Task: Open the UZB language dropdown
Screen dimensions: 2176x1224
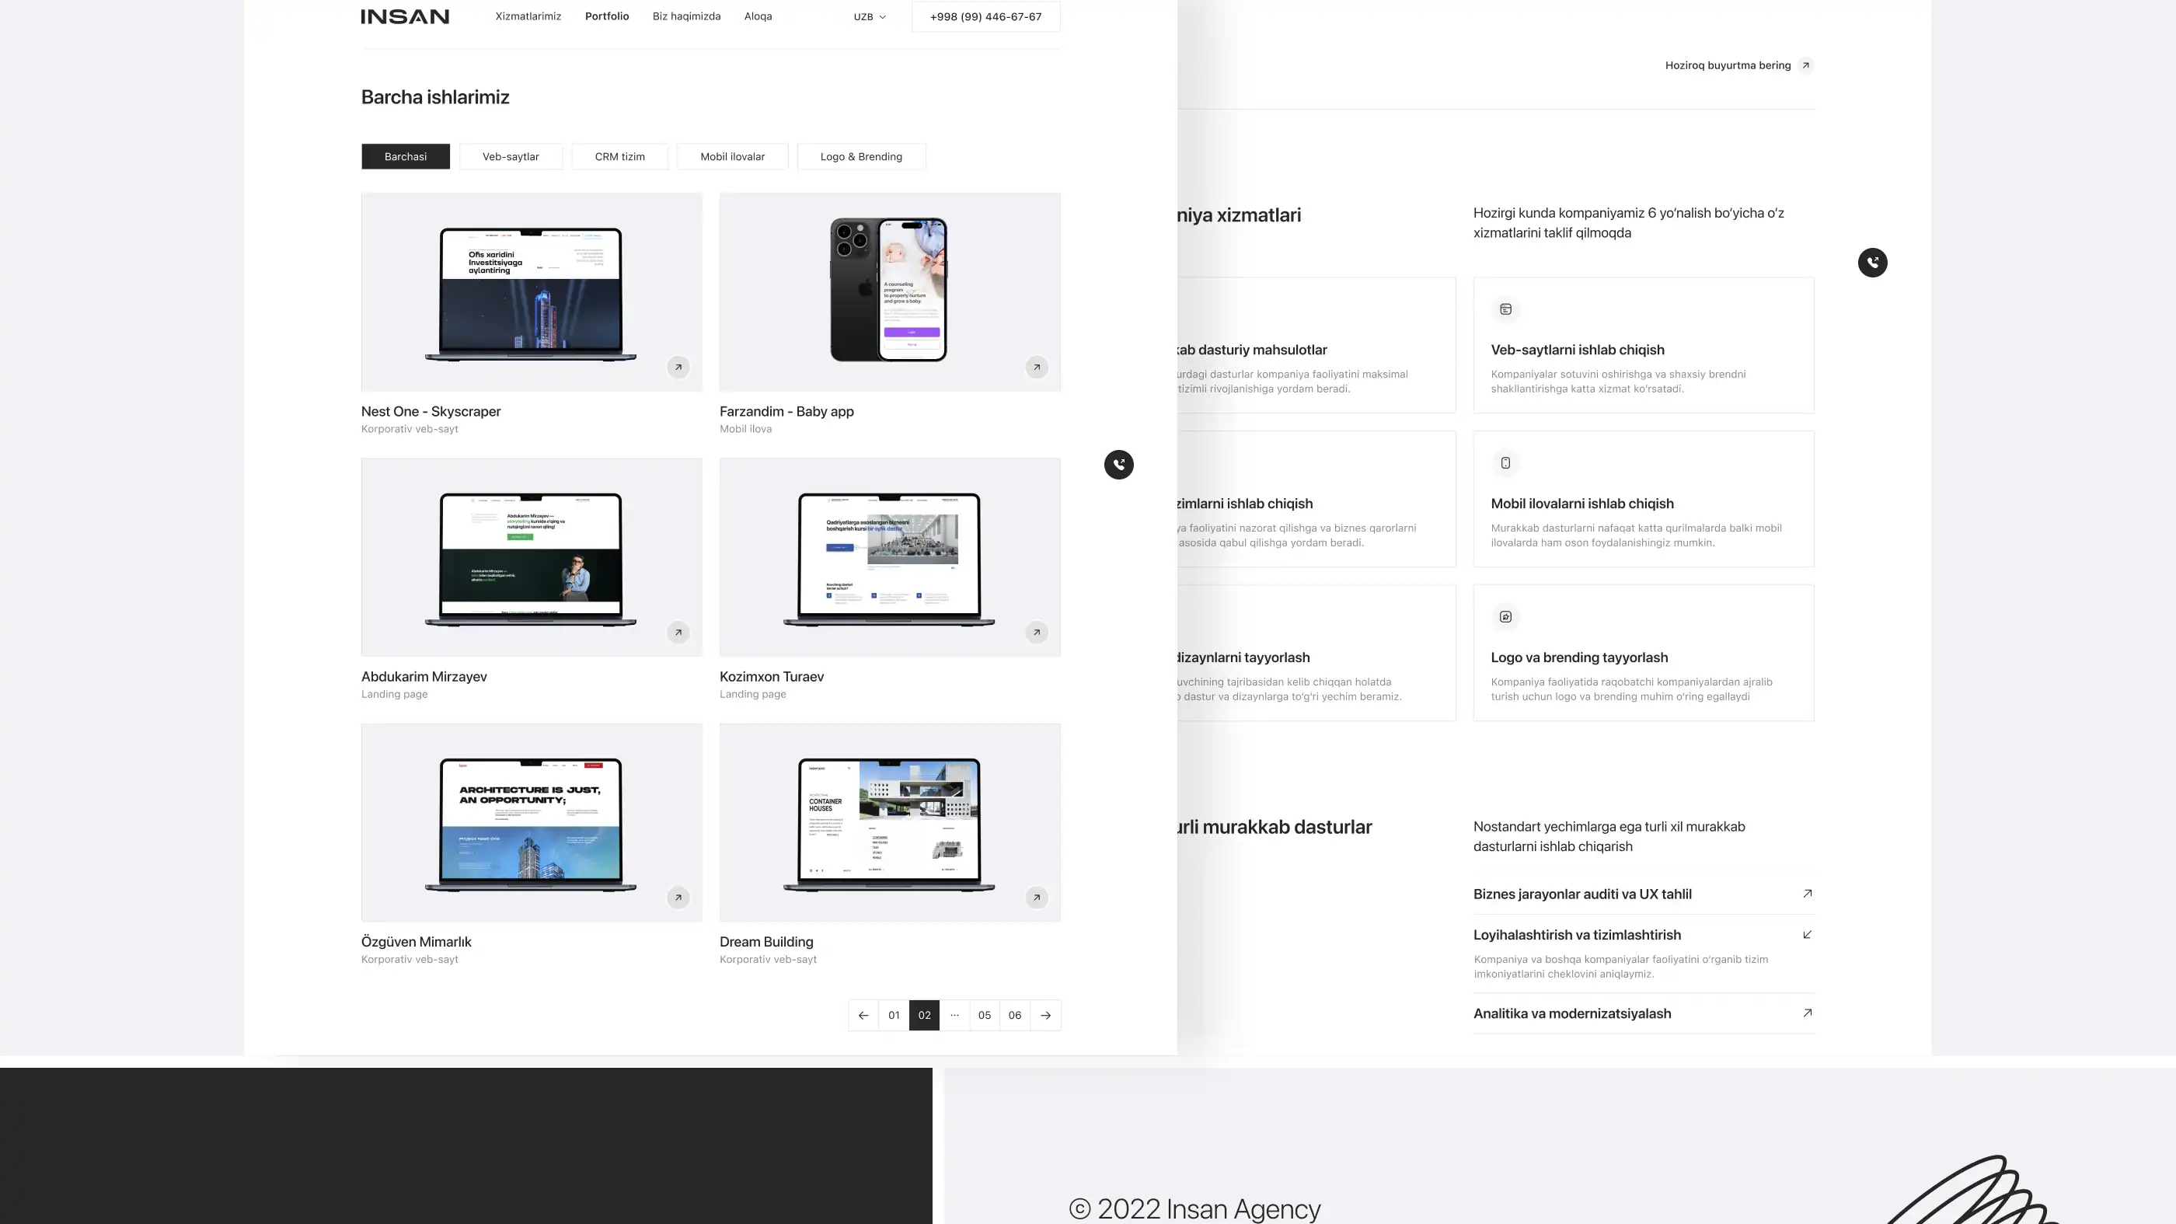Action: 869,17
